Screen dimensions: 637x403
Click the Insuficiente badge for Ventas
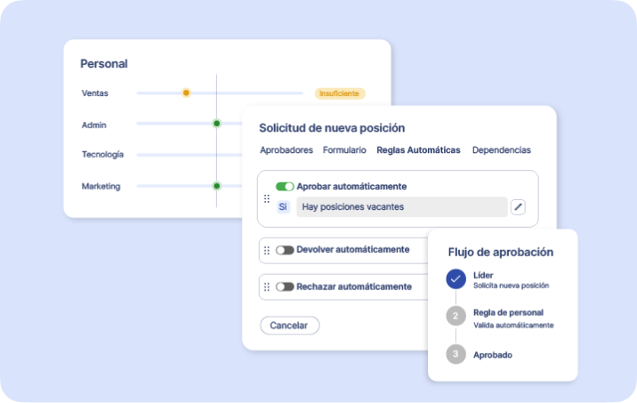click(340, 93)
